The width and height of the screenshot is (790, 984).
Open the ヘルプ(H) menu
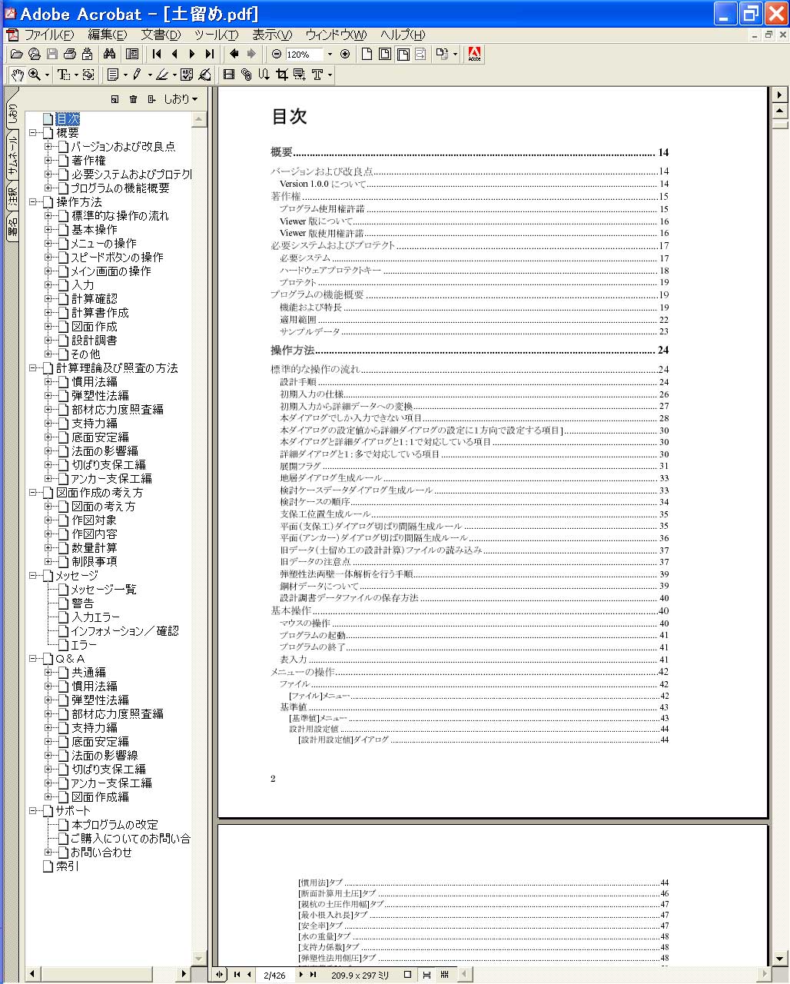click(x=403, y=35)
